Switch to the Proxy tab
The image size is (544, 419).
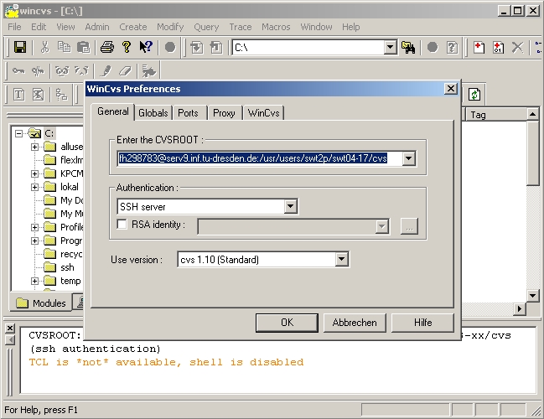pyautogui.click(x=224, y=113)
